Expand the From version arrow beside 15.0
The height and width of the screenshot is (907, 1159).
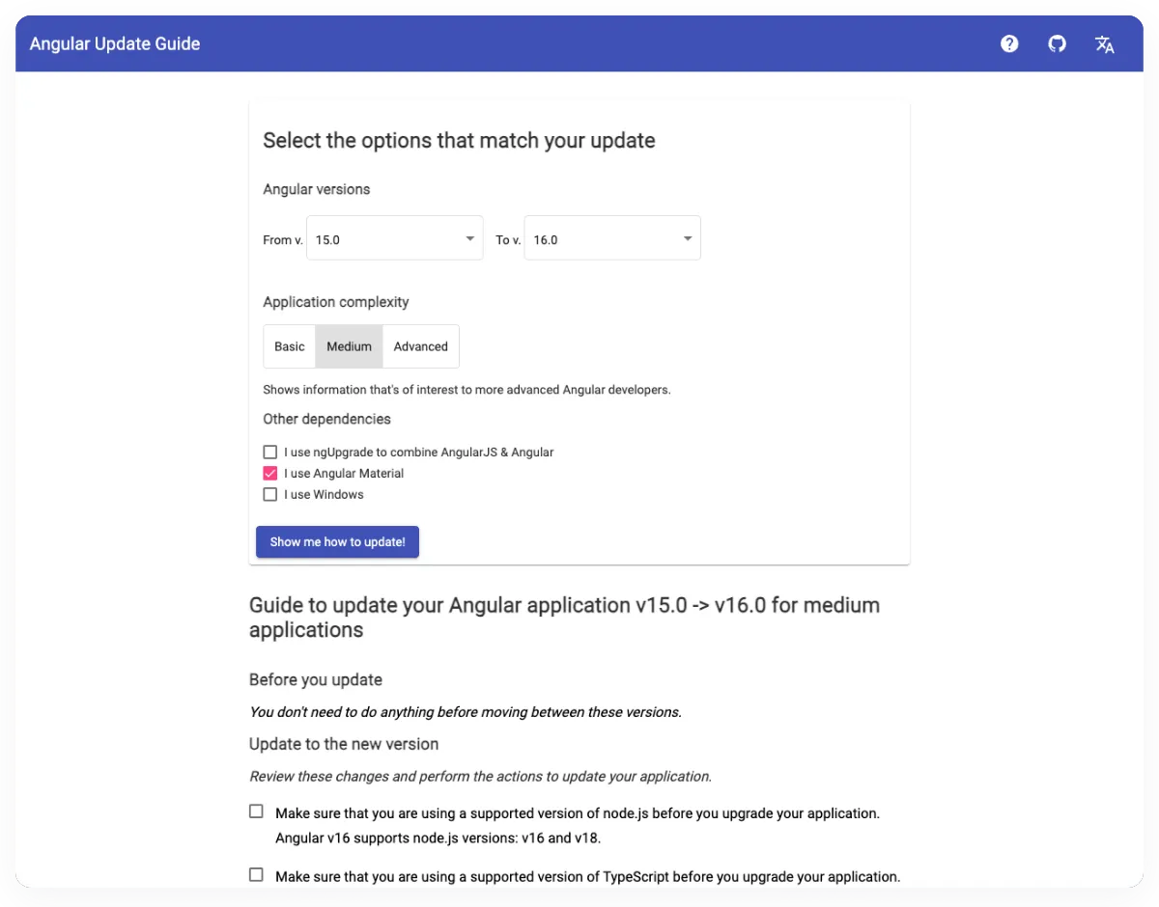tap(469, 238)
